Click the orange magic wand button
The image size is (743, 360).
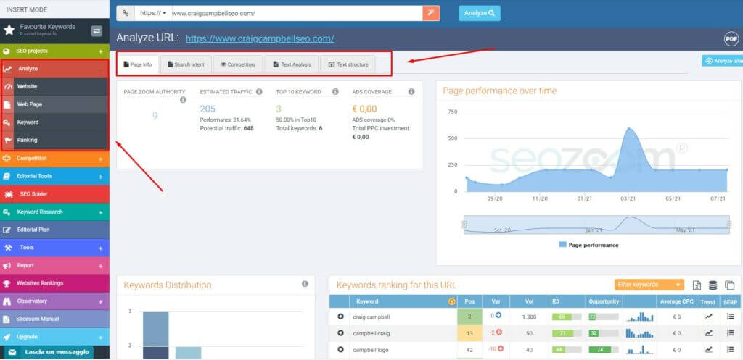tap(431, 13)
